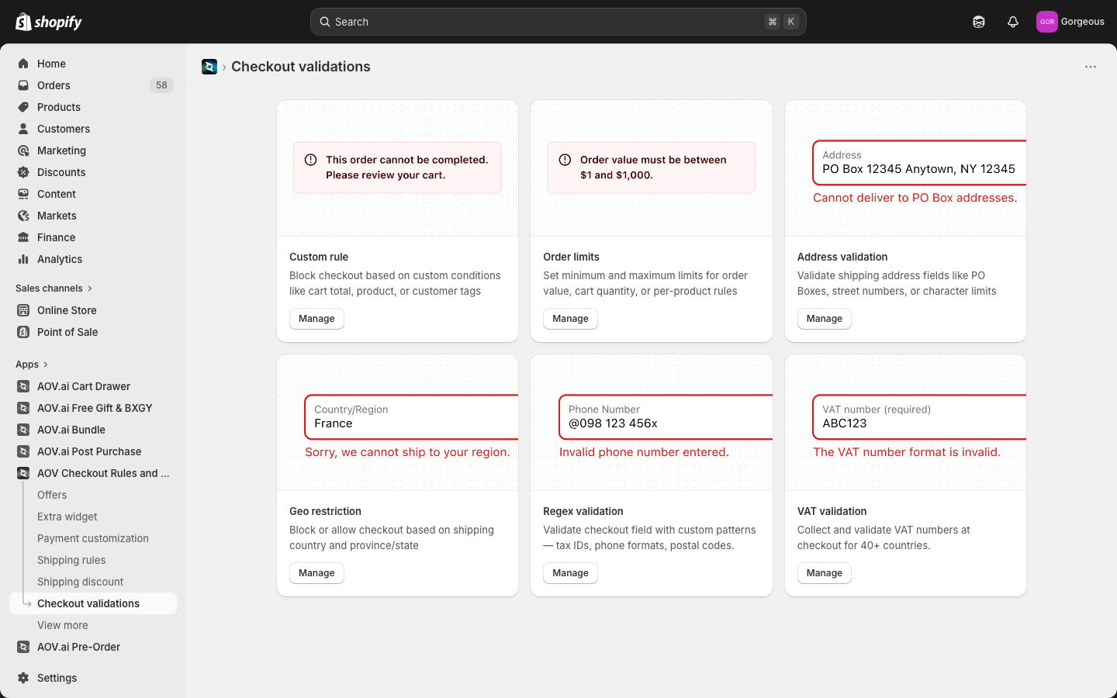1117x698 pixels.
Task: Click the Orders inbox icon
Action: (x=23, y=85)
